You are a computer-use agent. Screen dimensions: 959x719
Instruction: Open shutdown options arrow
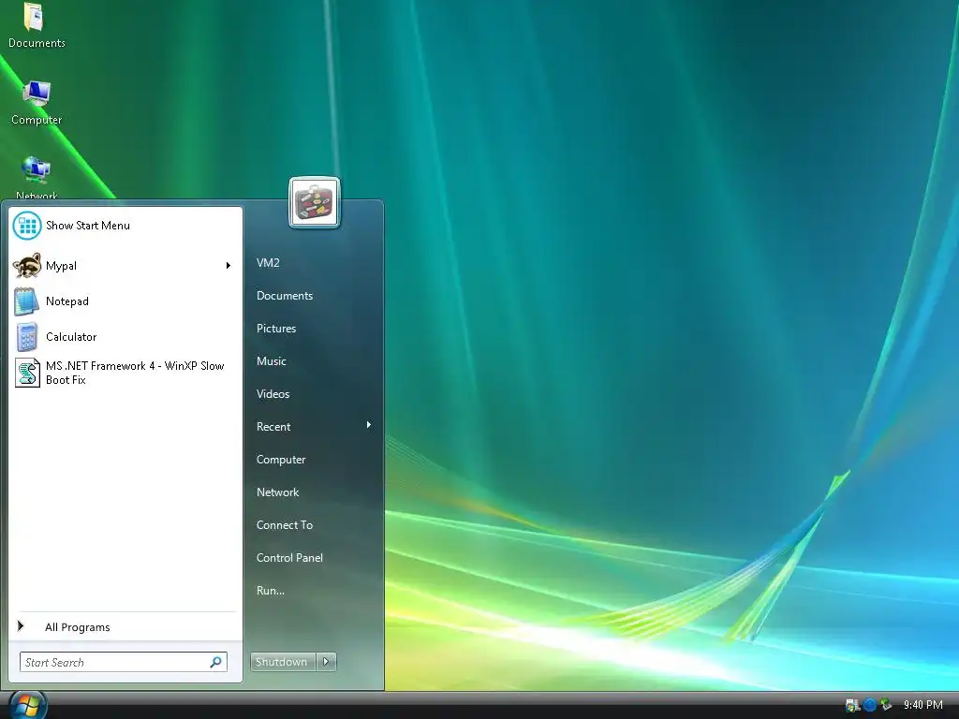tap(327, 662)
